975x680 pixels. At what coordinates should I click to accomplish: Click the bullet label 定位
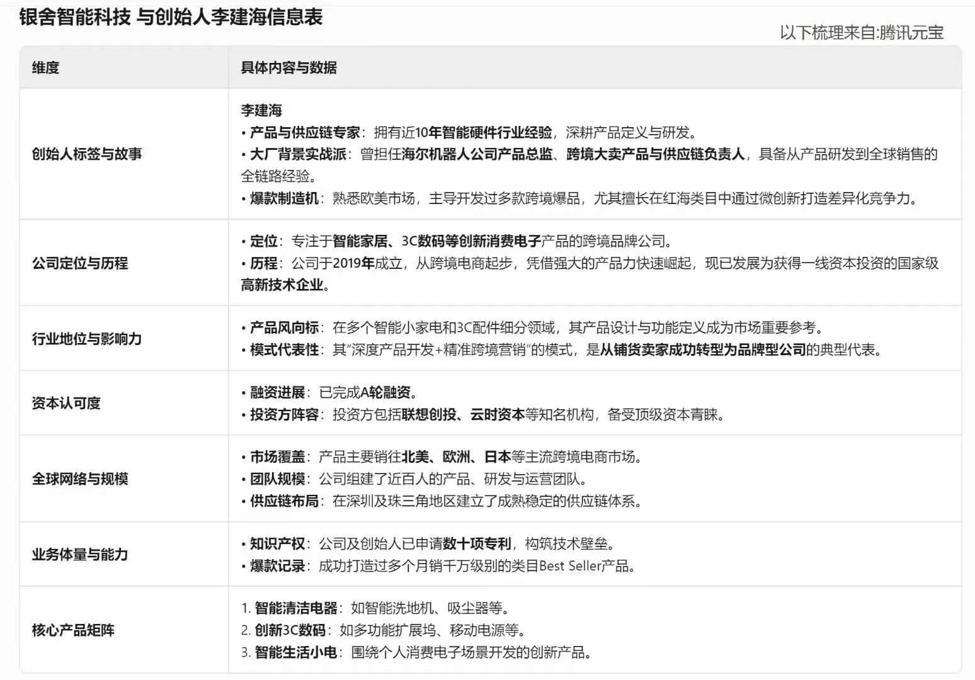pos(264,241)
